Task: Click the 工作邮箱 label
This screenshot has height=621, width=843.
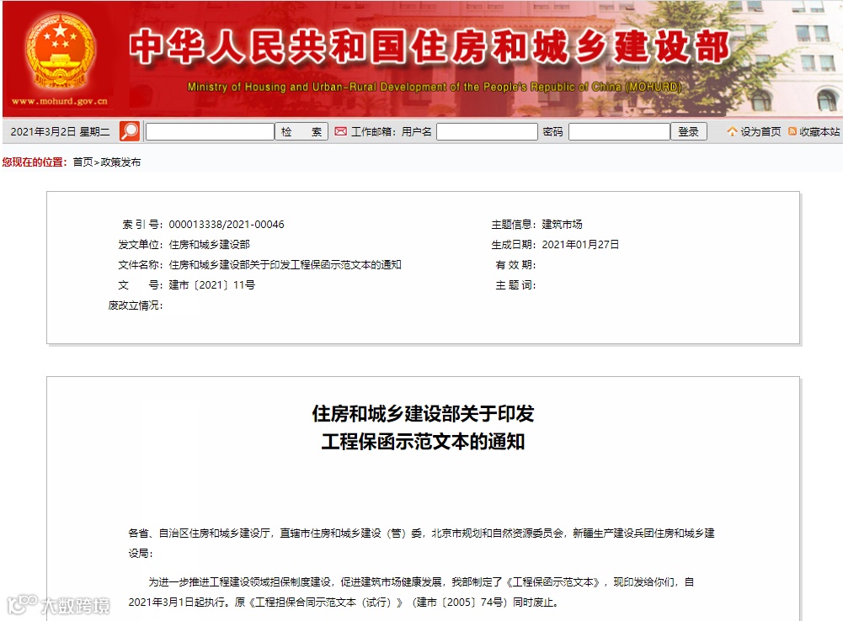Action: coord(373,131)
